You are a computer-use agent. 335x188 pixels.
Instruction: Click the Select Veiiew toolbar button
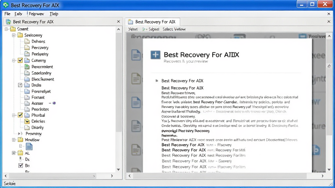click(x=174, y=29)
